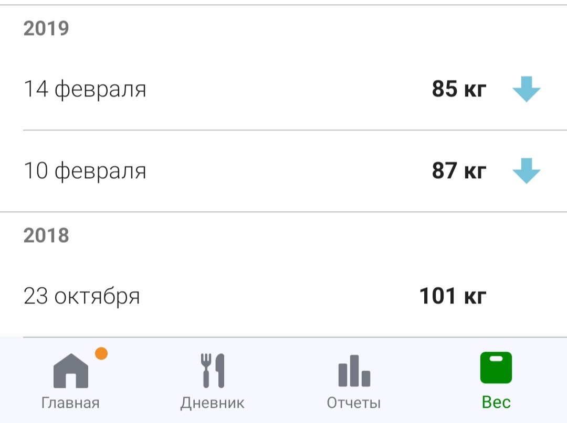Select the green Вес tab label
This screenshot has width=567, height=423.
point(496,403)
